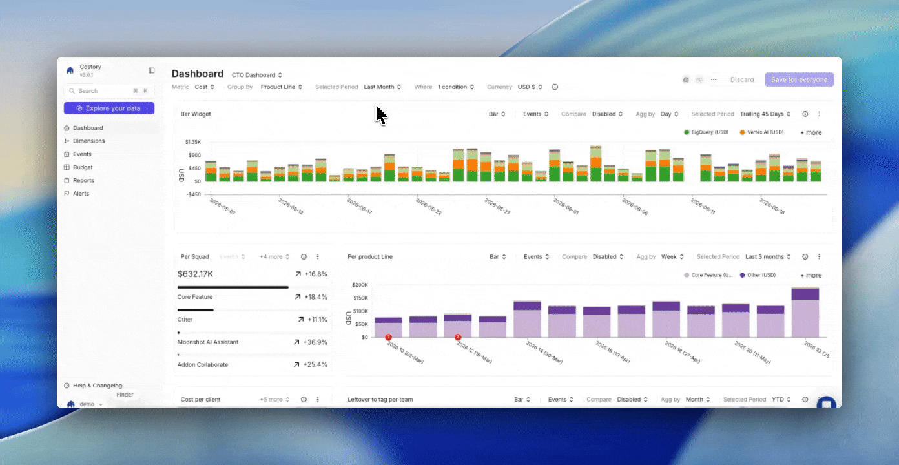Open the Last Month period dropdown
Image resolution: width=899 pixels, height=465 pixels.
pos(382,87)
